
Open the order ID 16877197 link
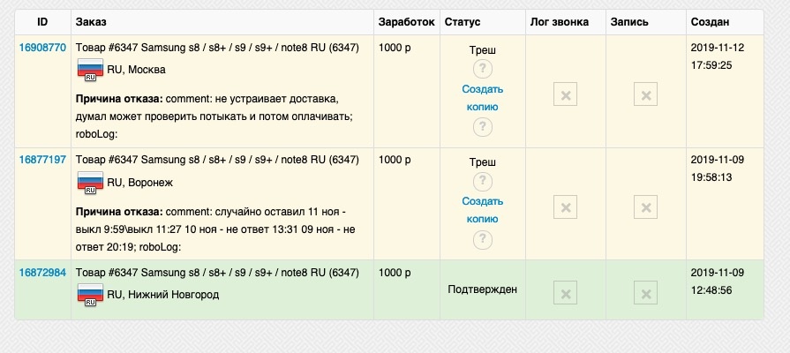pyautogui.click(x=42, y=160)
